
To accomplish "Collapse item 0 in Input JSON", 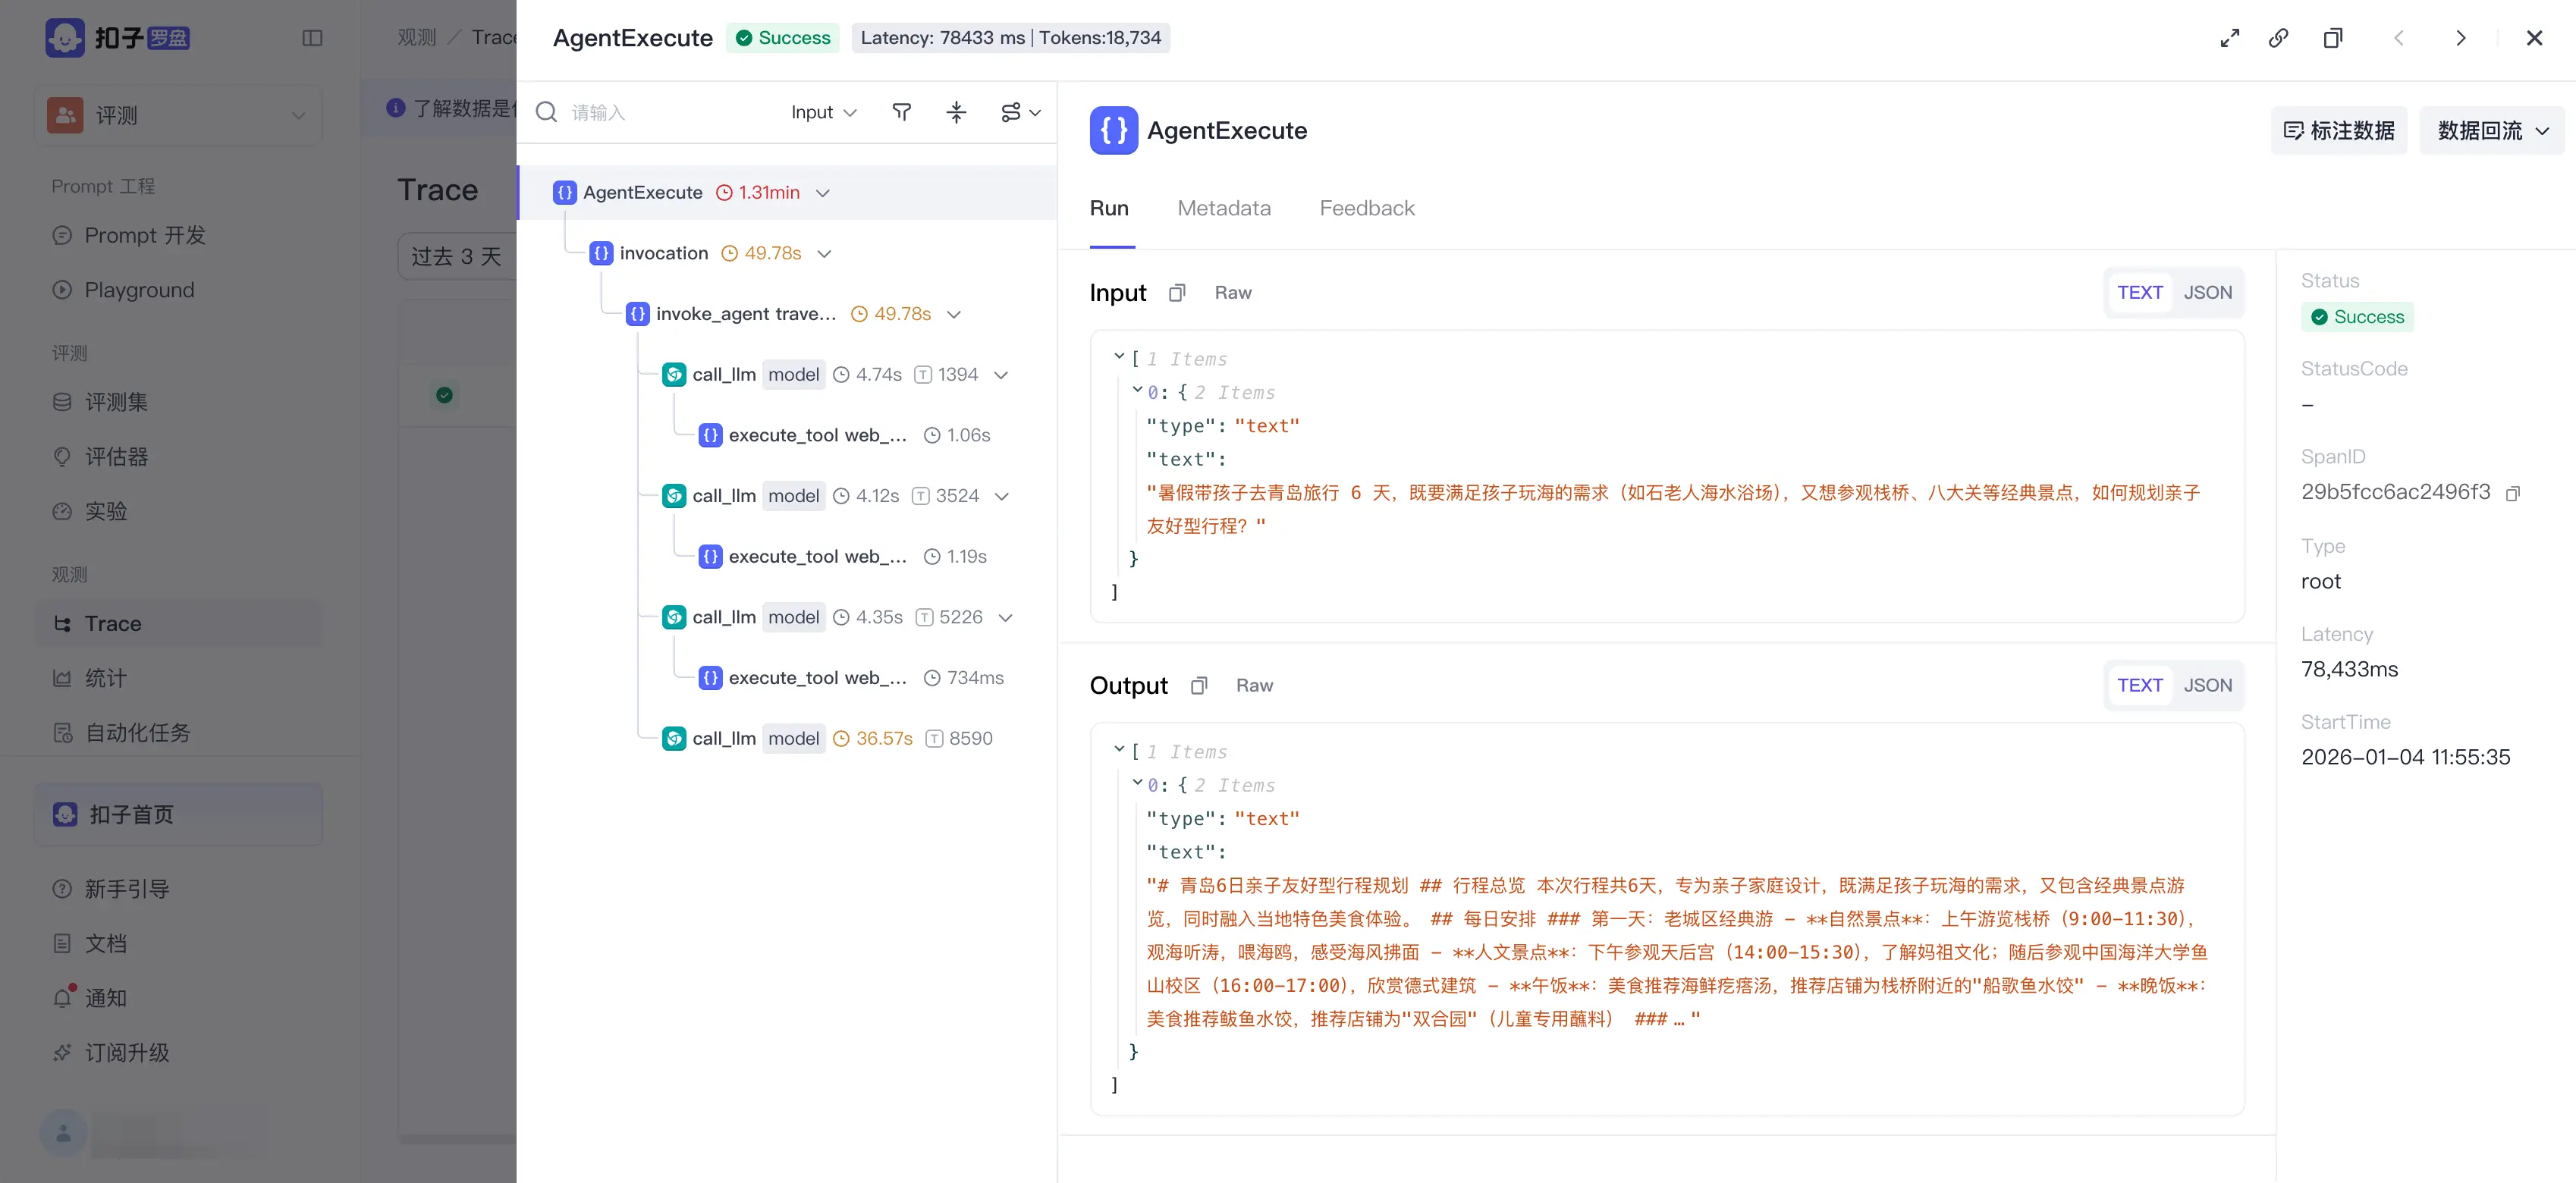I will click(1137, 390).
